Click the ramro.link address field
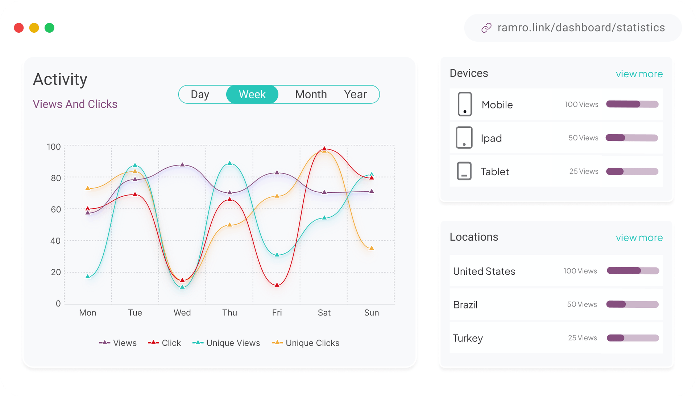The image size is (696, 397). point(581,28)
